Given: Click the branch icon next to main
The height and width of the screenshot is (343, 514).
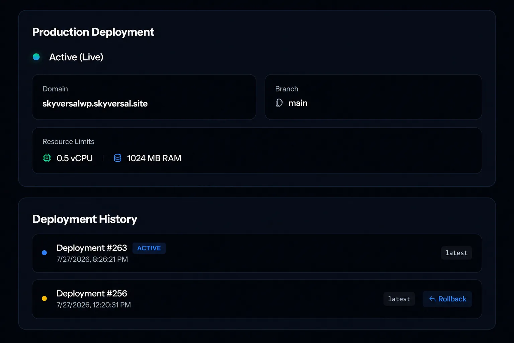Looking at the screenshot, I should pos(279,103).
